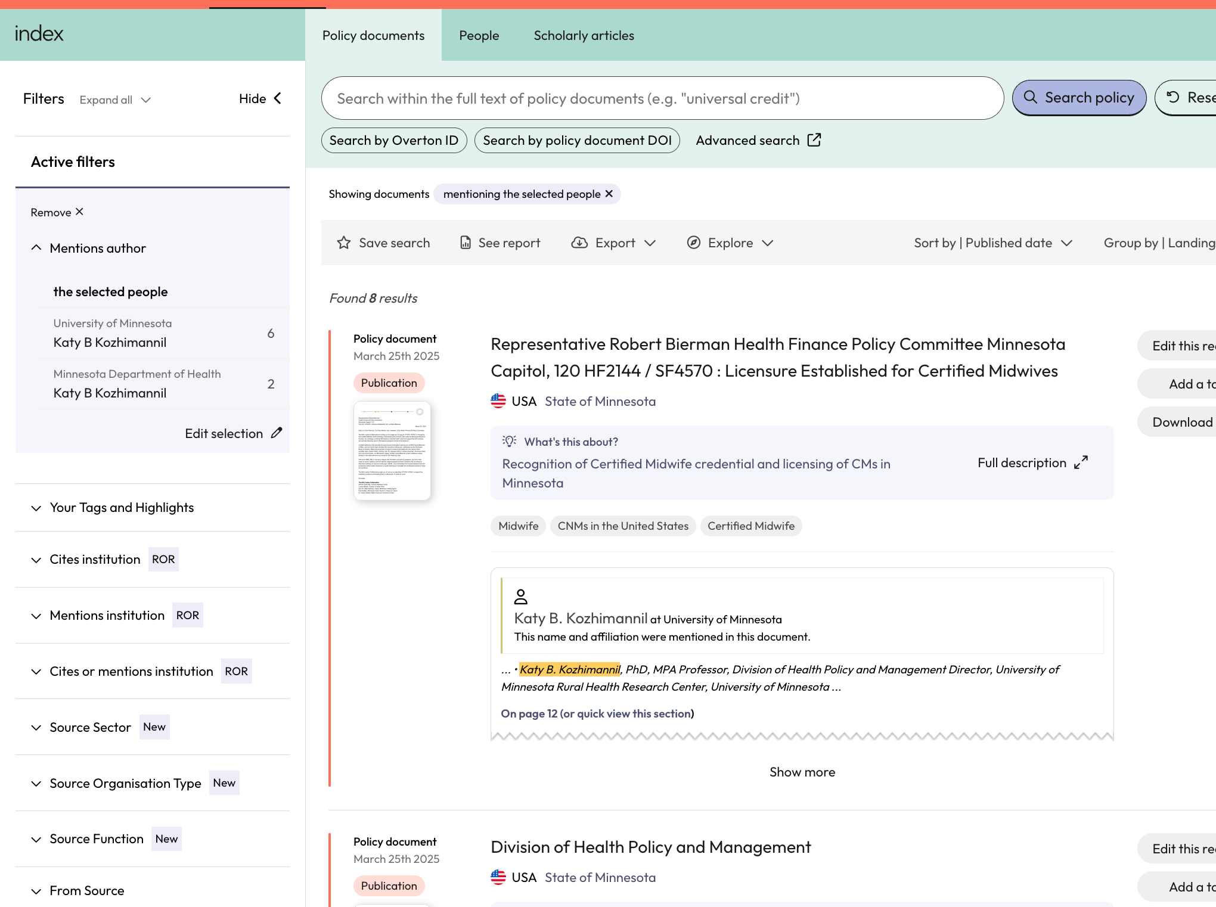The height and width of the screenshot is (907, 1216).
Task: Click Search by Overton ID
Action: (x=394, y=140)
